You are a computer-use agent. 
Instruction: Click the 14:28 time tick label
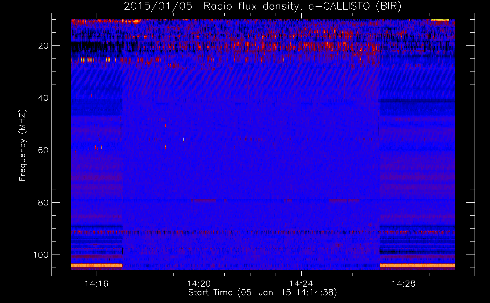[404, 284]
